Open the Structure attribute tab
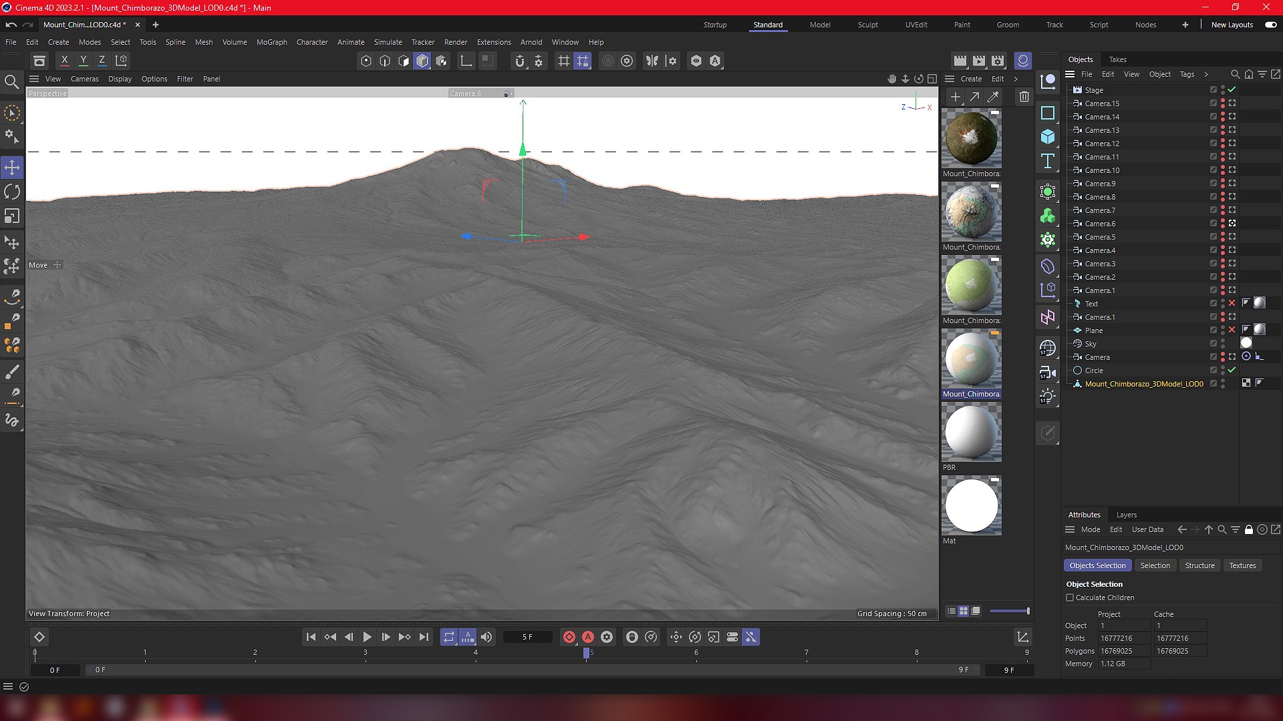Screen dimensions: 1283x721 pos(1199,565)
